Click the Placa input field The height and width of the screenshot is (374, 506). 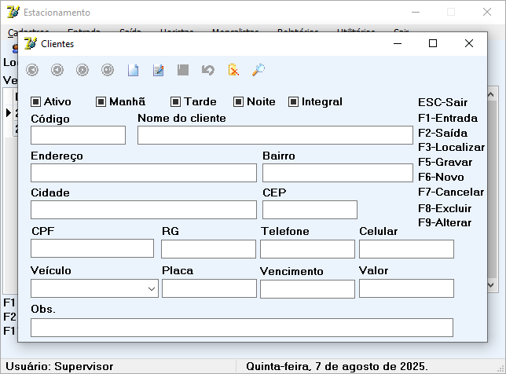210,288
